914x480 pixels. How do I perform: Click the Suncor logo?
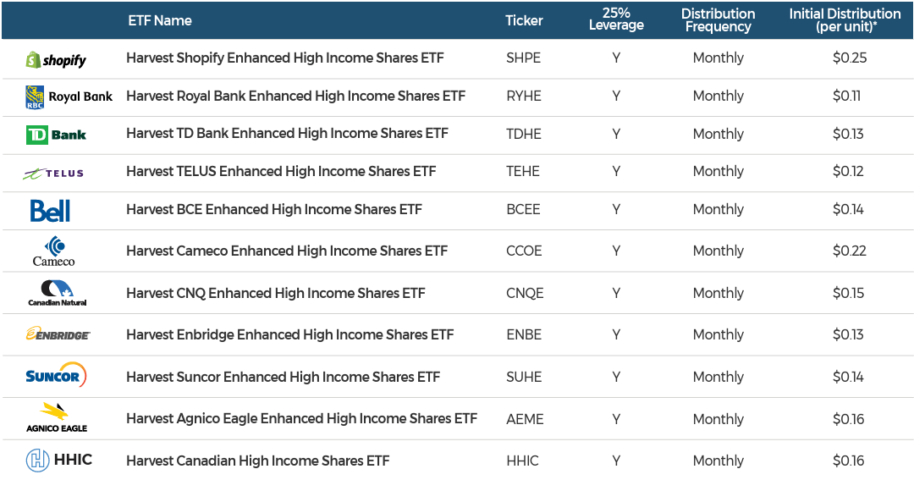56,375
